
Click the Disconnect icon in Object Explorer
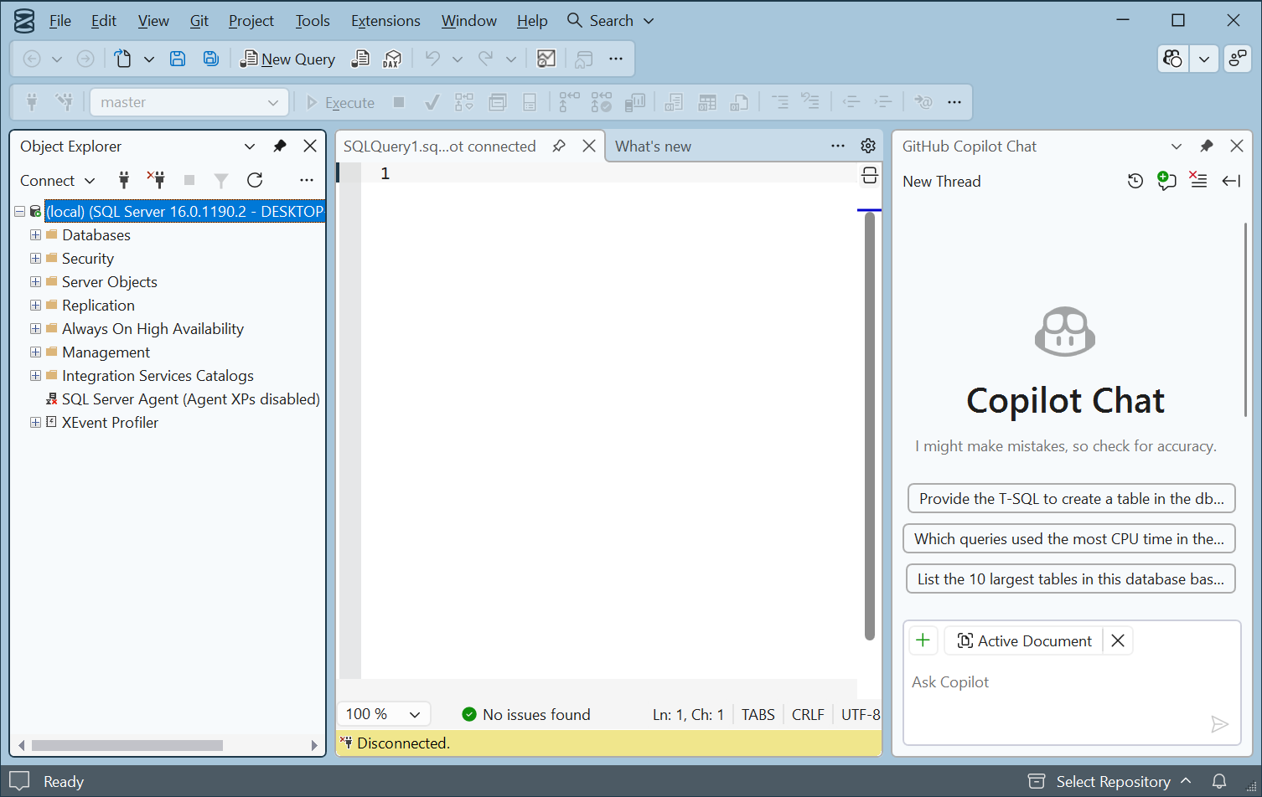[x=157, y=180]
